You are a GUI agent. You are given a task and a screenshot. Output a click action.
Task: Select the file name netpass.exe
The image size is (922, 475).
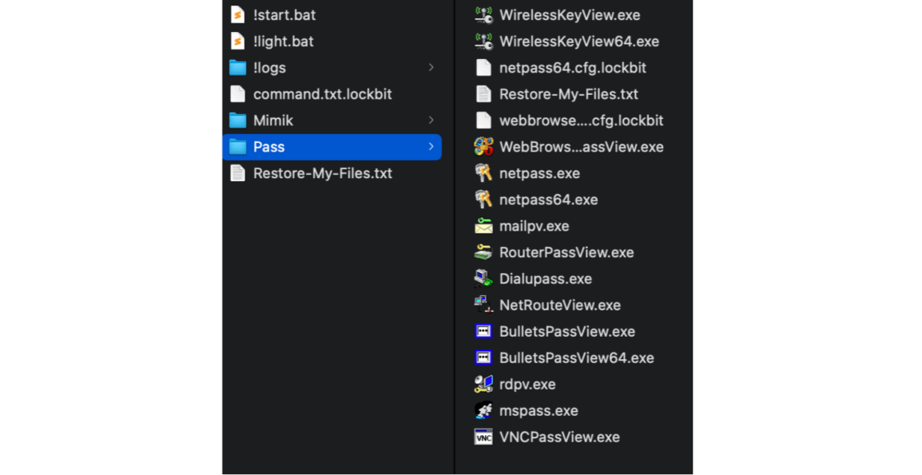click(540, 173)
